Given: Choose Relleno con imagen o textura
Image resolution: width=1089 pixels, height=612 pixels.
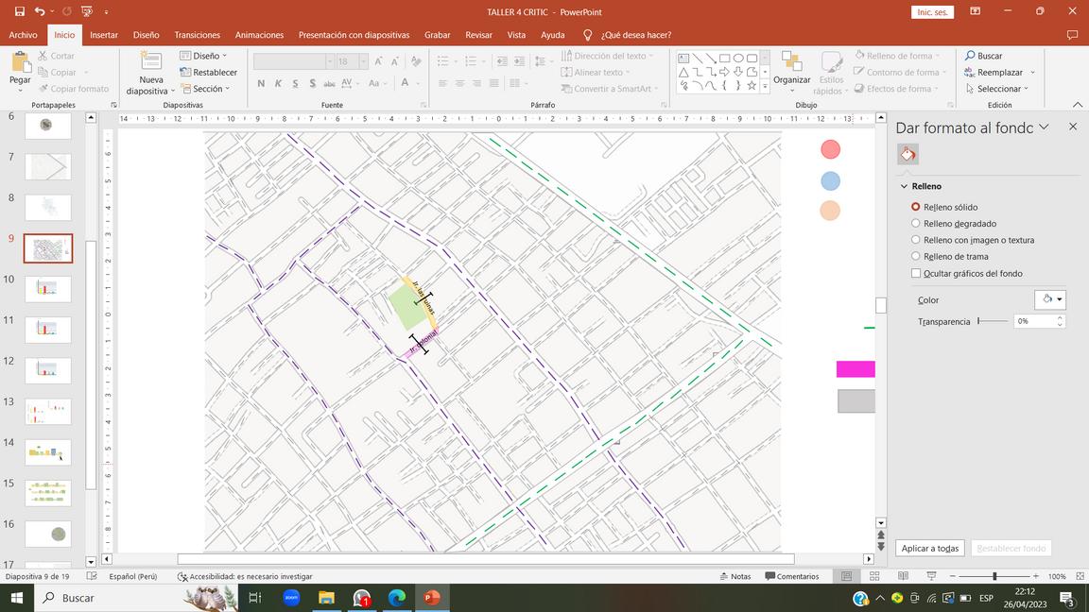Looking at the screenshot, I should [915, 240].
